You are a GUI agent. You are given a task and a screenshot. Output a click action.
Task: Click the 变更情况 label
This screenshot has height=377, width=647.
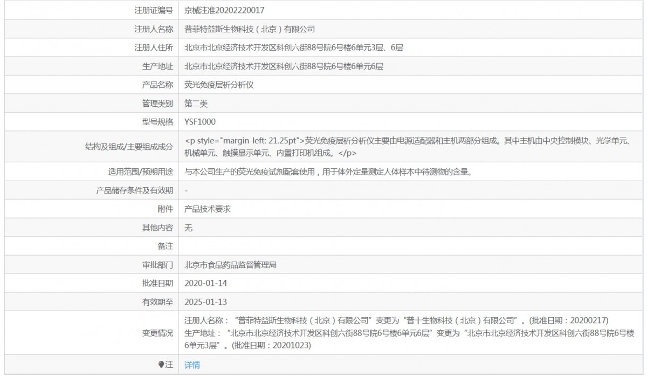[x=157, y=332]
